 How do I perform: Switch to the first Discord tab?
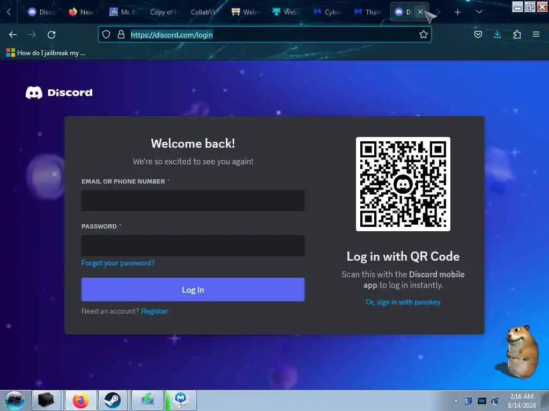point(41,12)
